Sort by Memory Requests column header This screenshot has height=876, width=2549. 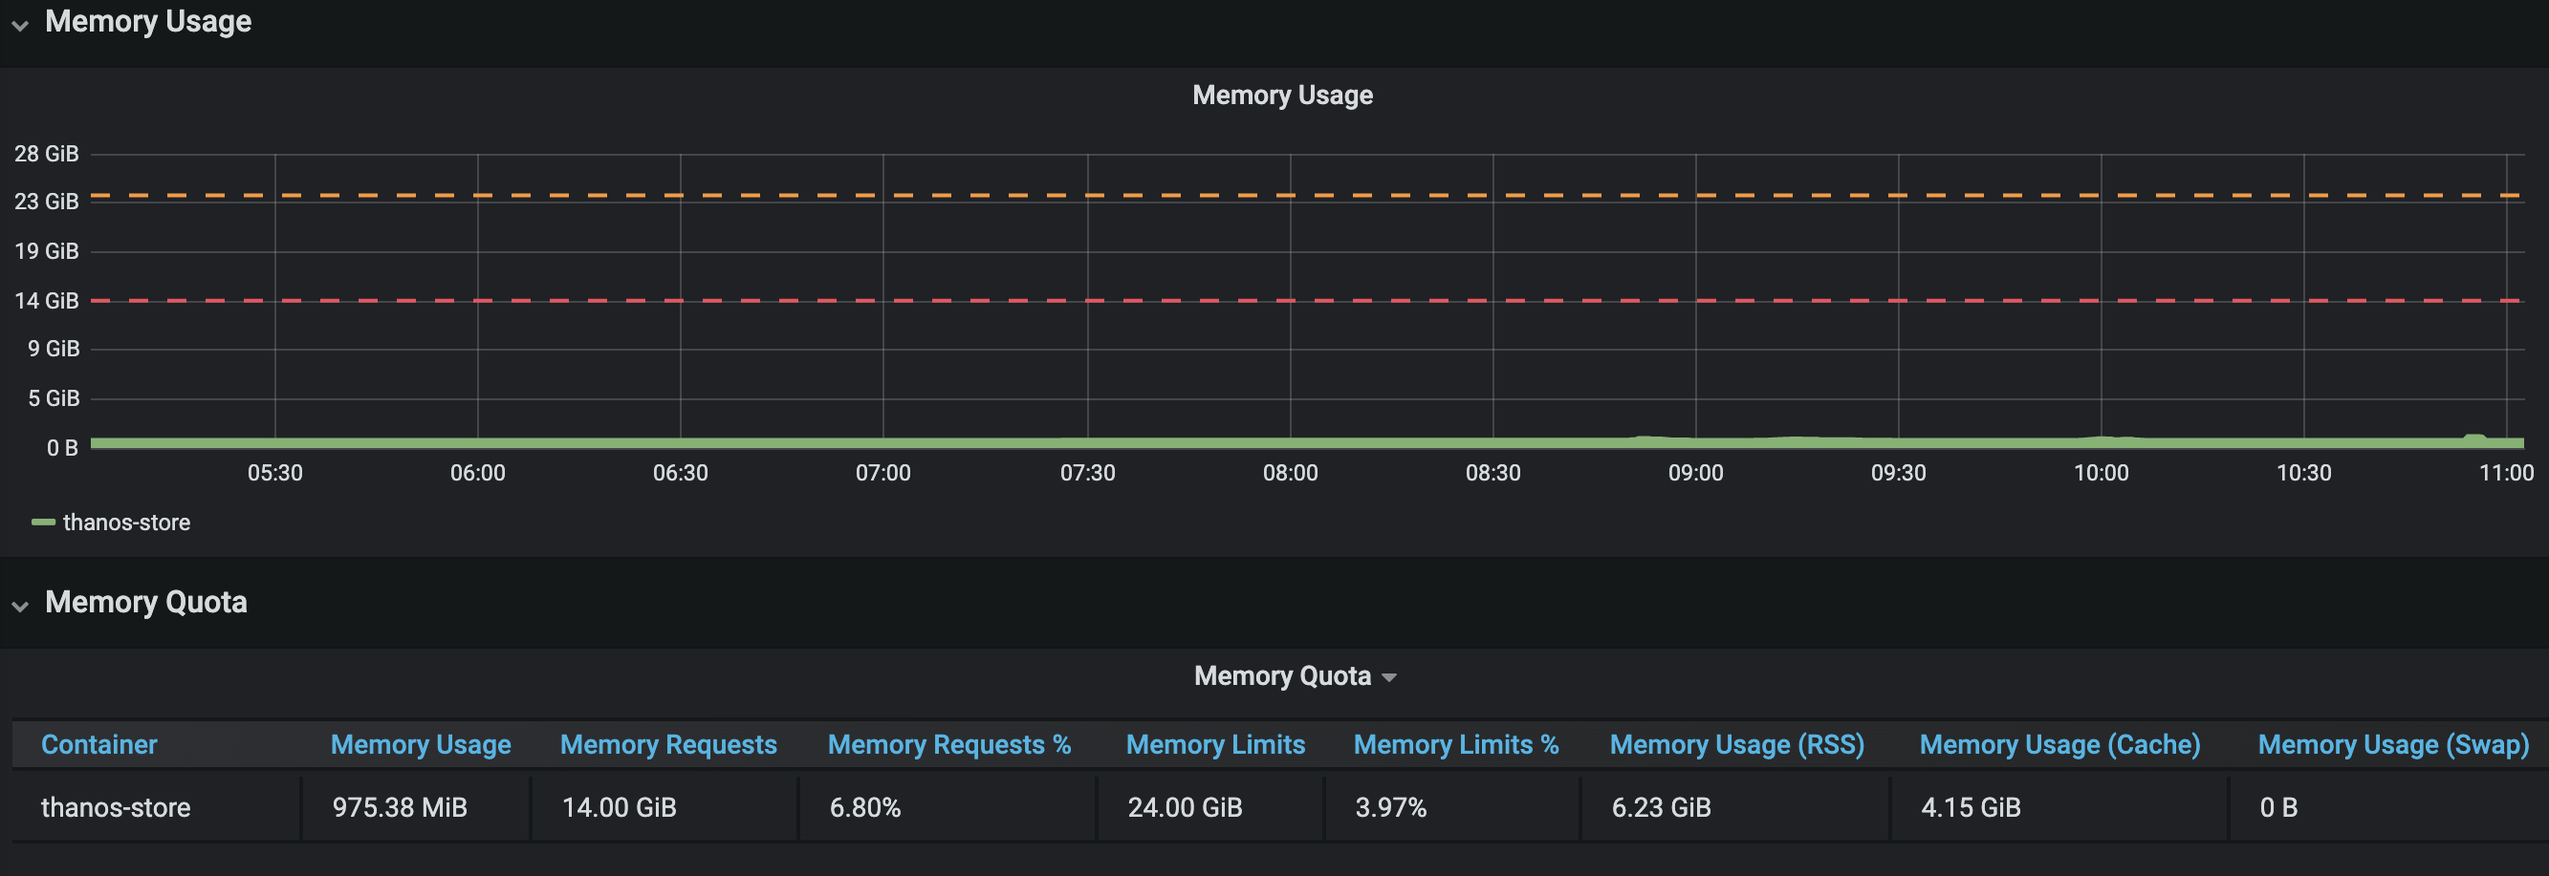point(668,744)
